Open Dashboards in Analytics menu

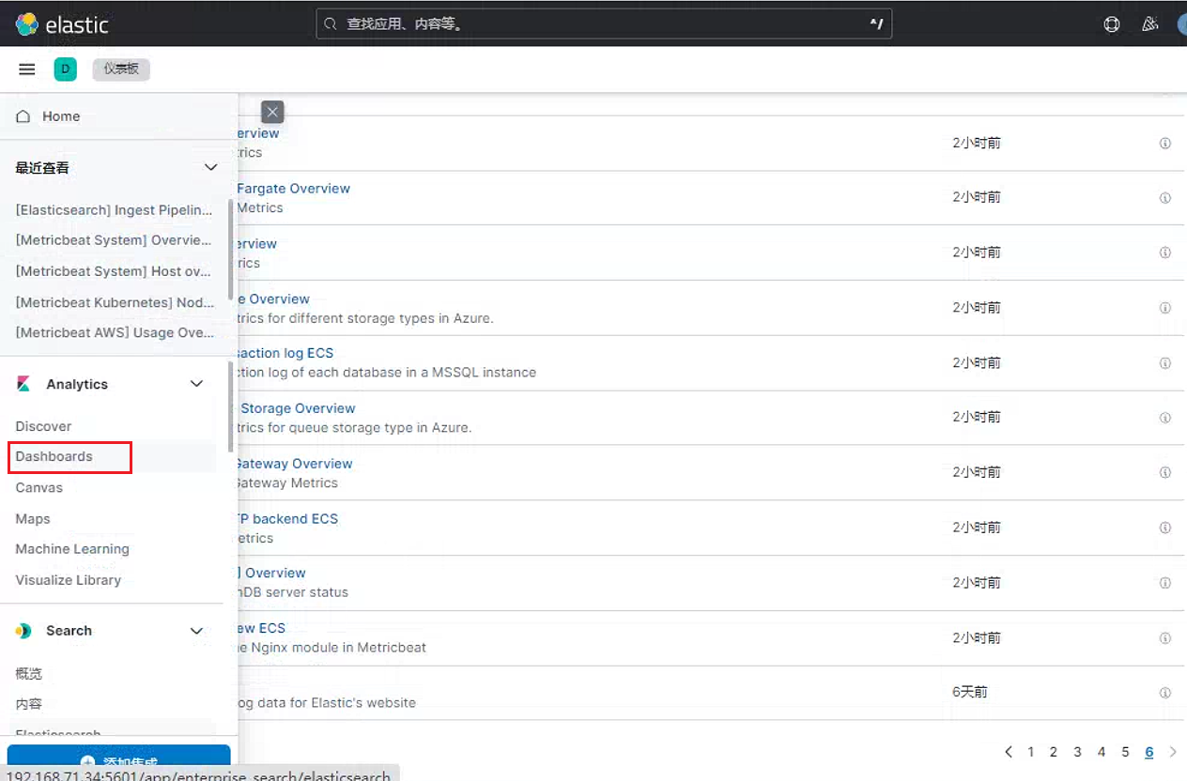(54, 456)
